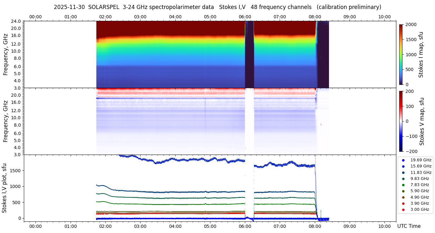Image resolution: width=435 pixels, height=233 pixels.
Task: Pick the 4.90 GHz brown legend dot
Action: point(403,197)
